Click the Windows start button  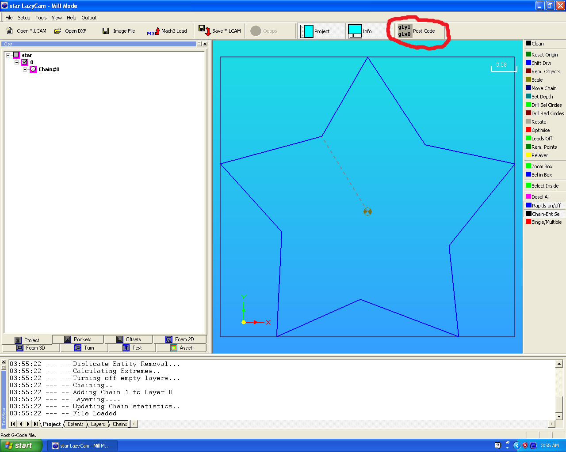pyautogui.click(x=21, y=445)
